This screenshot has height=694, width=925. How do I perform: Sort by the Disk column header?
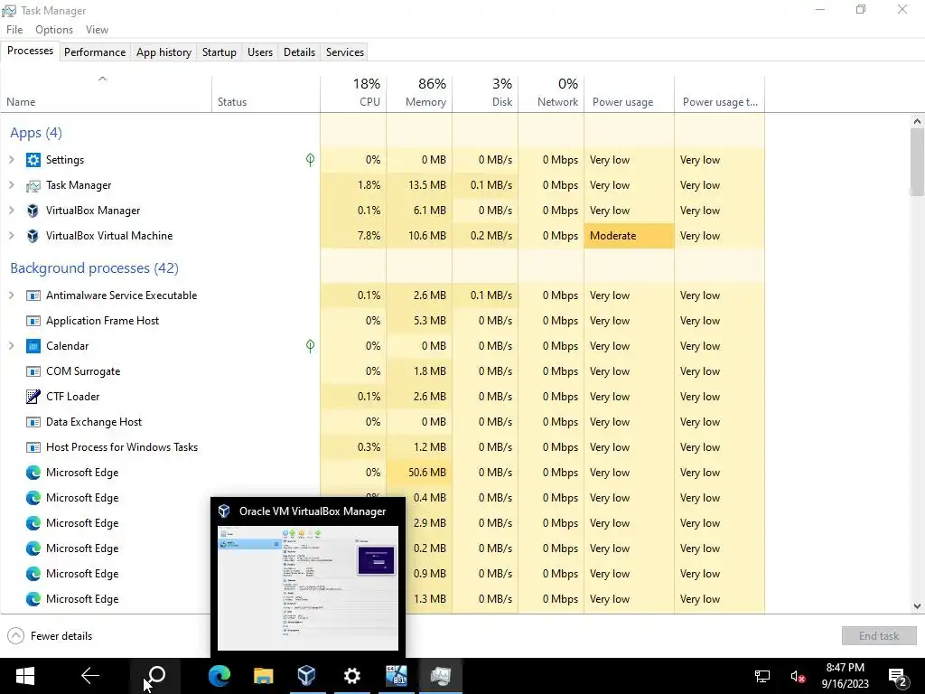tap(485, 94)
